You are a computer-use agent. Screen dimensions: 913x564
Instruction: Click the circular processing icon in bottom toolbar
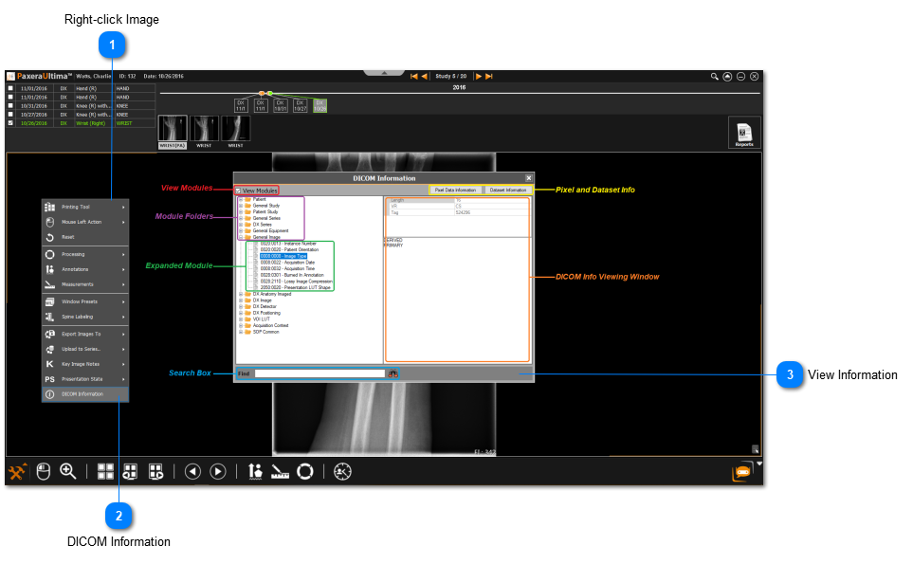305,471
